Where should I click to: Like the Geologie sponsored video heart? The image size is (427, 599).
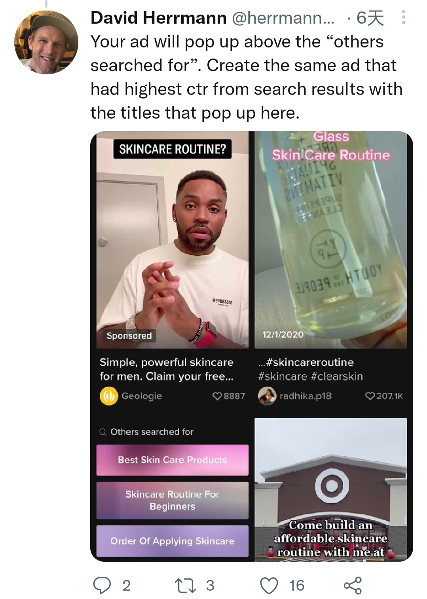coord(217,396)
